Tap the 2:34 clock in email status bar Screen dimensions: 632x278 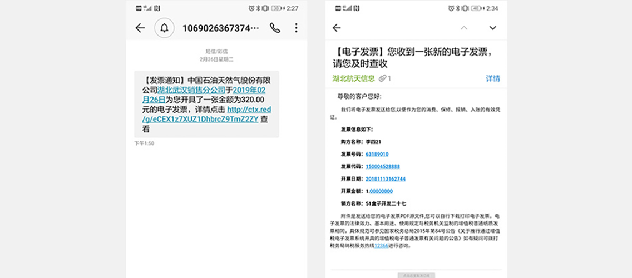pyautogui.click(x=492, y=8)
